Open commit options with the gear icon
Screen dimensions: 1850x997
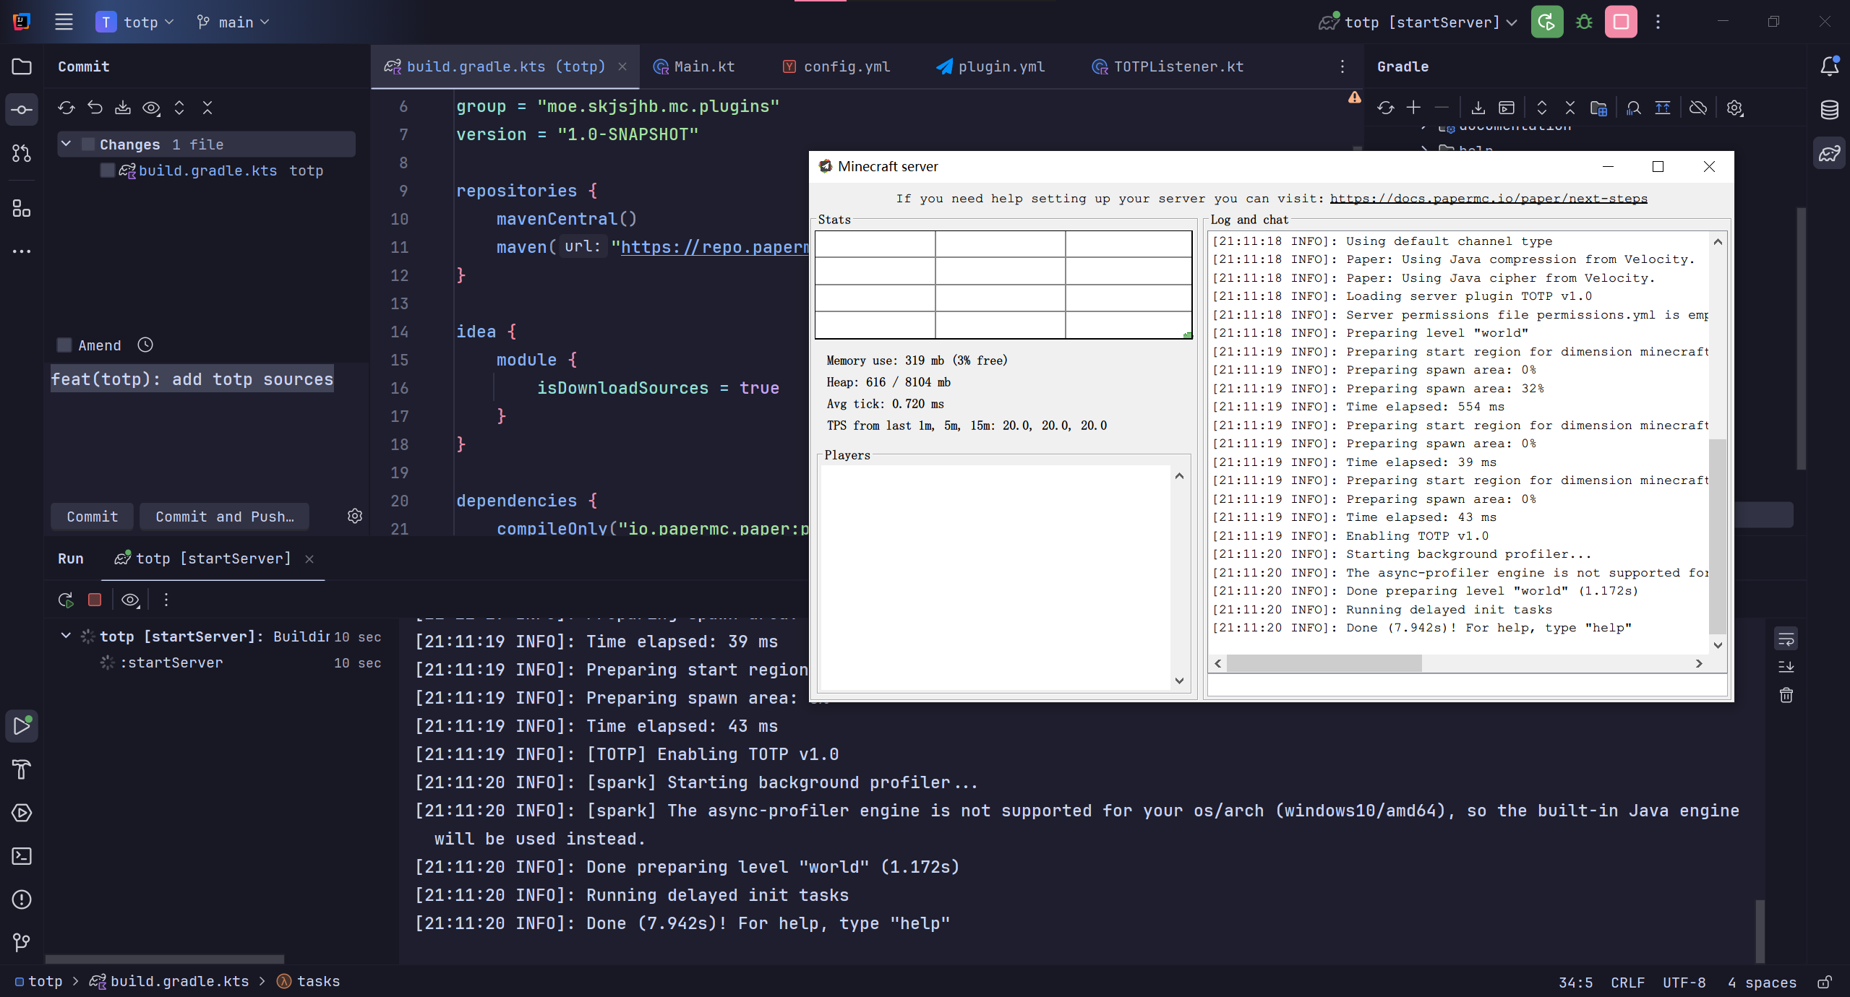click(354, 515)
